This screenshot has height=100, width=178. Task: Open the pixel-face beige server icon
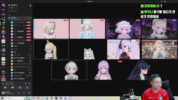point(3,63)
